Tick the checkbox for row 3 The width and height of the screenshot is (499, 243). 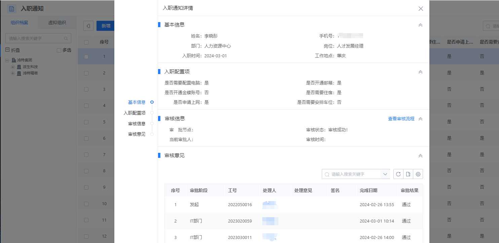pos(86,89)
